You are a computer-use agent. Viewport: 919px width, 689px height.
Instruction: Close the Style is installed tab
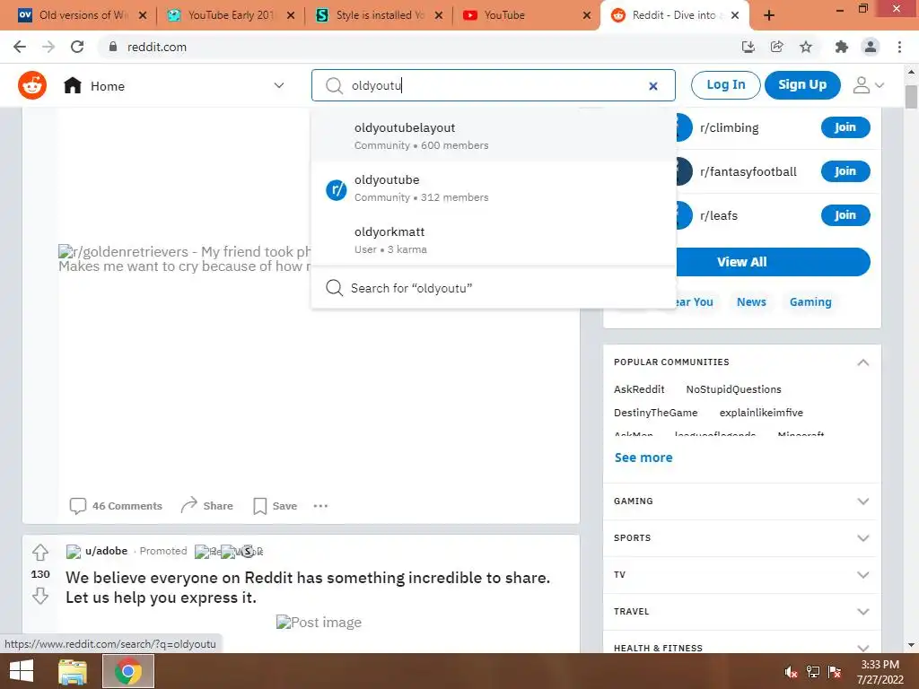[x=438, y=16]
